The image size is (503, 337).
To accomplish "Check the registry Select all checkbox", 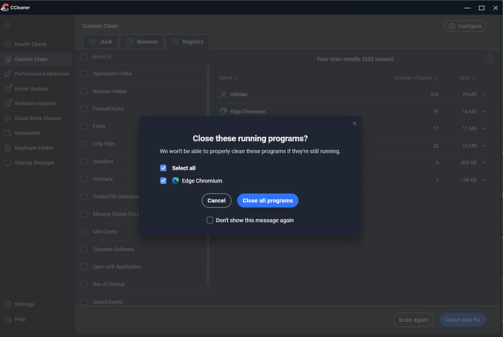I will tap(84, 57).
